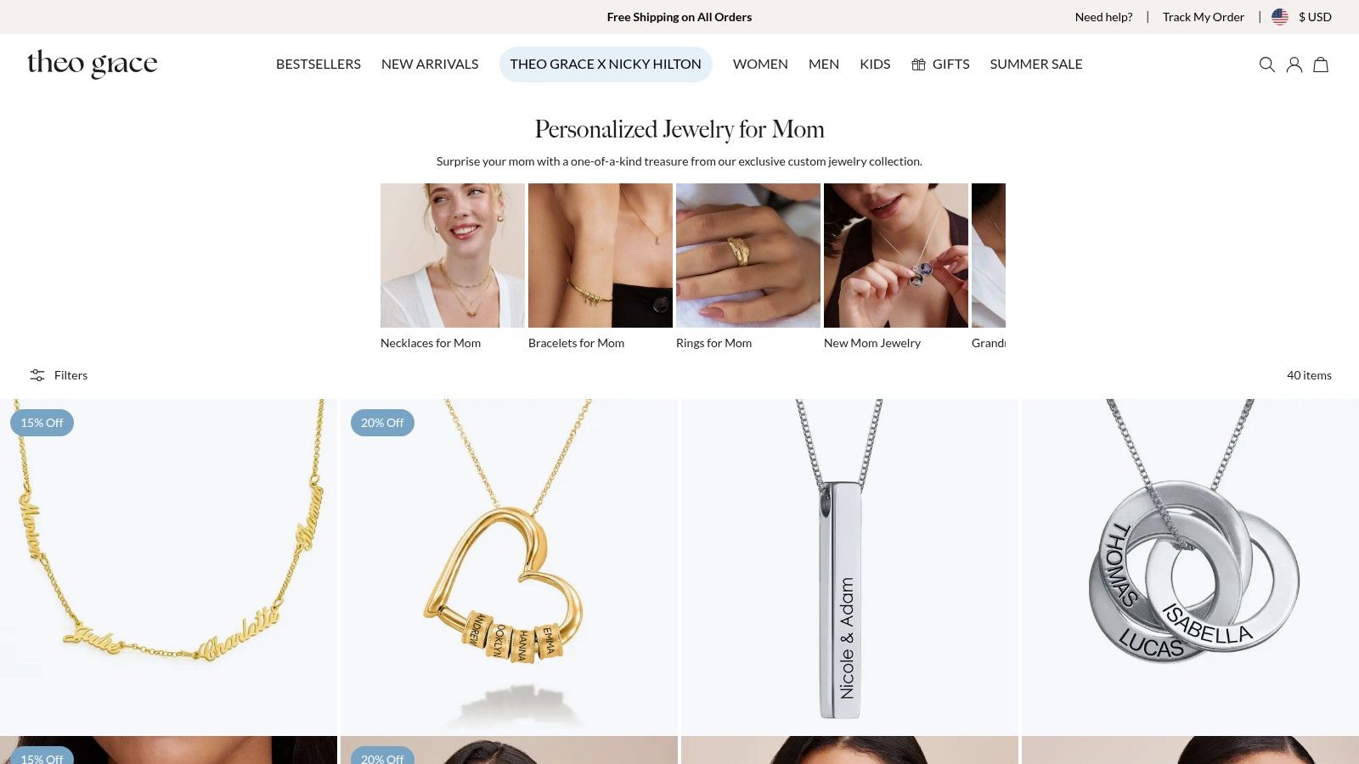Expand the Men menu
Screen dimensions: 1359x764
[x=824, y=65]
